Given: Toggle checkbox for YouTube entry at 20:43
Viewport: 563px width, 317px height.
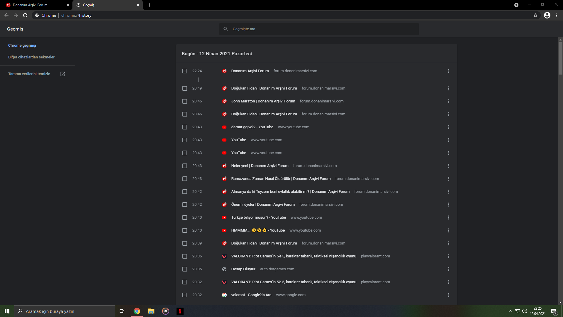Looking at the screenshot, I should tap(185, 140).
